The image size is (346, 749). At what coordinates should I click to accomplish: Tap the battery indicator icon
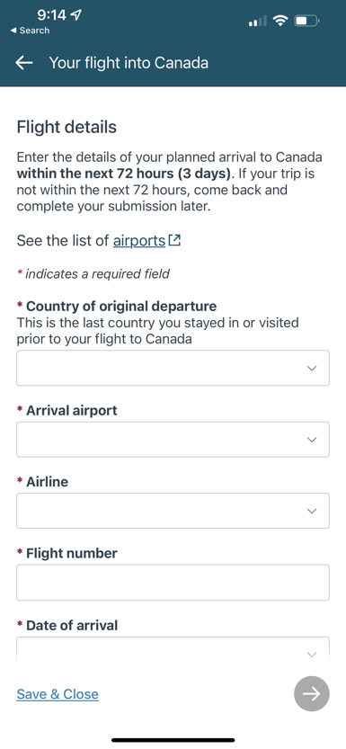click(x=306, y=21)
